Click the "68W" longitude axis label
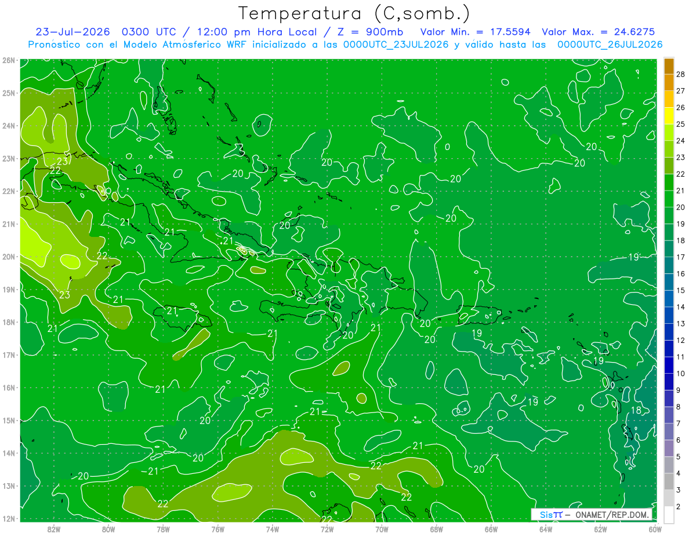Image resolution: width=696 pixels, height=537 pixels. (x=437, y=529)
